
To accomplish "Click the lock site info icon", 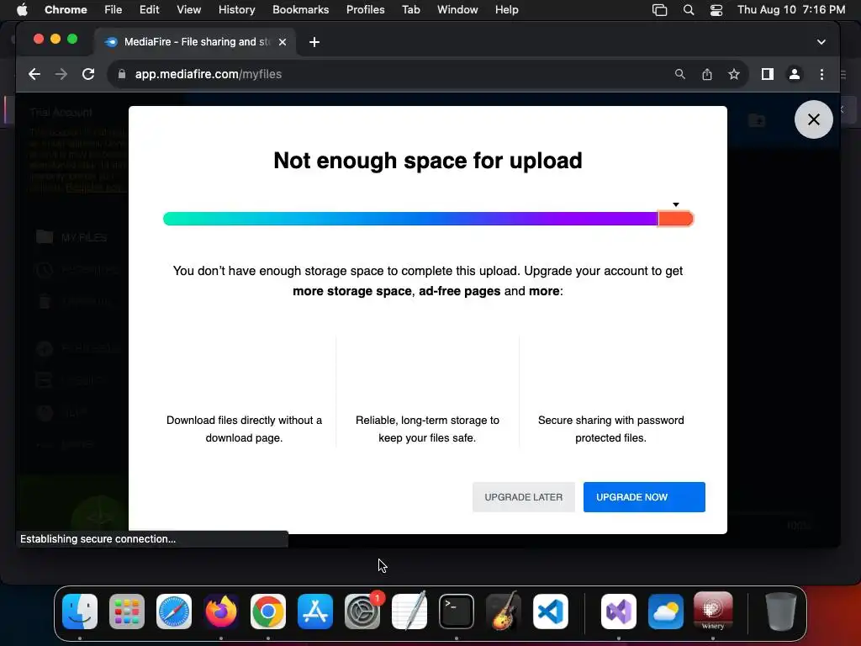I will pyautogui.click(x=122, y=74).
